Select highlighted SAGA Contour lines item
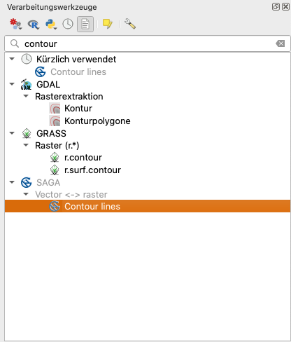 coord(148,206)
